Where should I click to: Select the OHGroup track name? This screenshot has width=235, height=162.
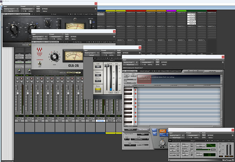(100, 121)
